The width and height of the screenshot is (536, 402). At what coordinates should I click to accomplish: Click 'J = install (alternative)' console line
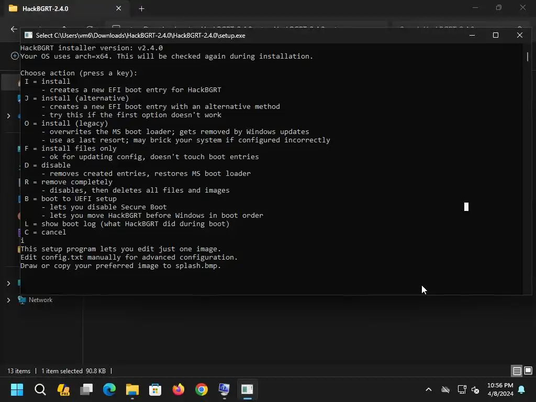[x=76, y=98]
